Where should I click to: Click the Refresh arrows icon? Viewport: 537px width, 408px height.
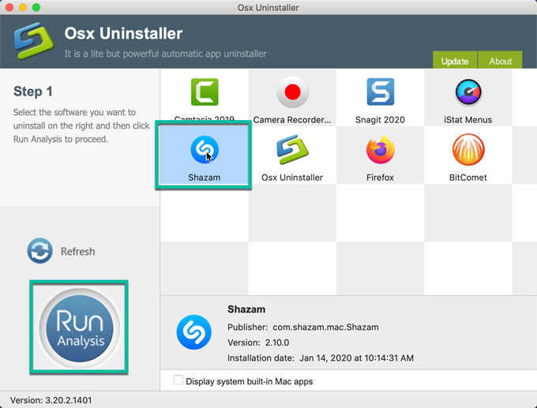point(39,251)
